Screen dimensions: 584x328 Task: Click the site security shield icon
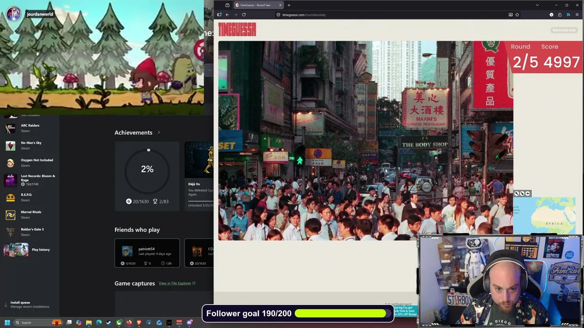coord(278,15)
